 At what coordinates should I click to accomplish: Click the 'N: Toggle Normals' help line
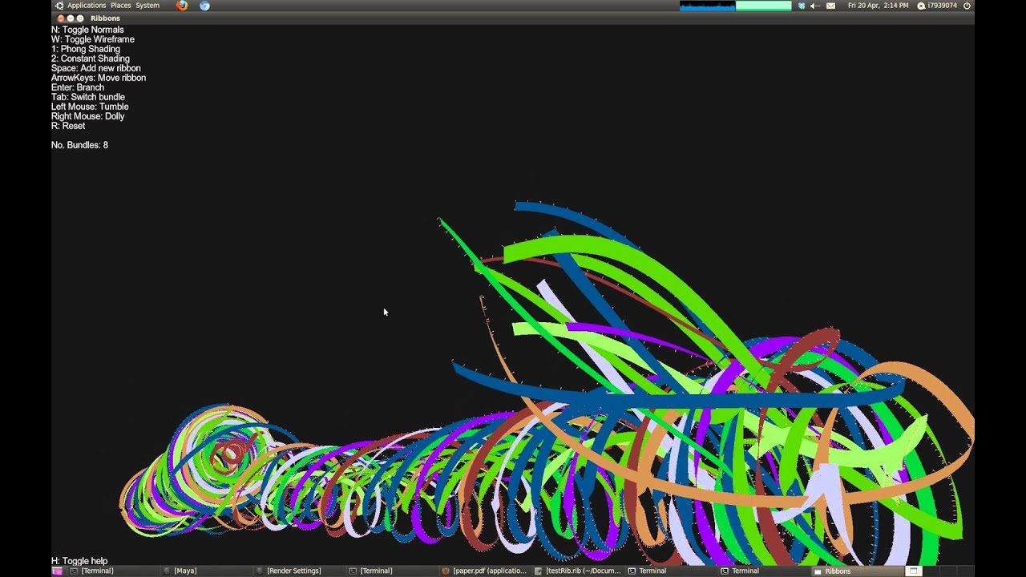(87, 30)
